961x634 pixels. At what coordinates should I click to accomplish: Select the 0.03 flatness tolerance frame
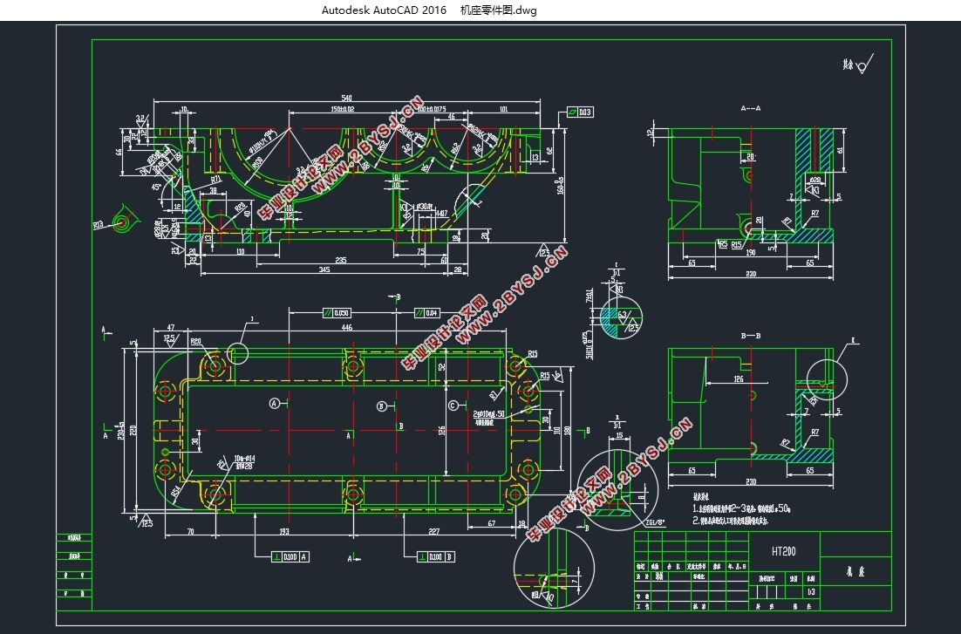pos(580,112)
